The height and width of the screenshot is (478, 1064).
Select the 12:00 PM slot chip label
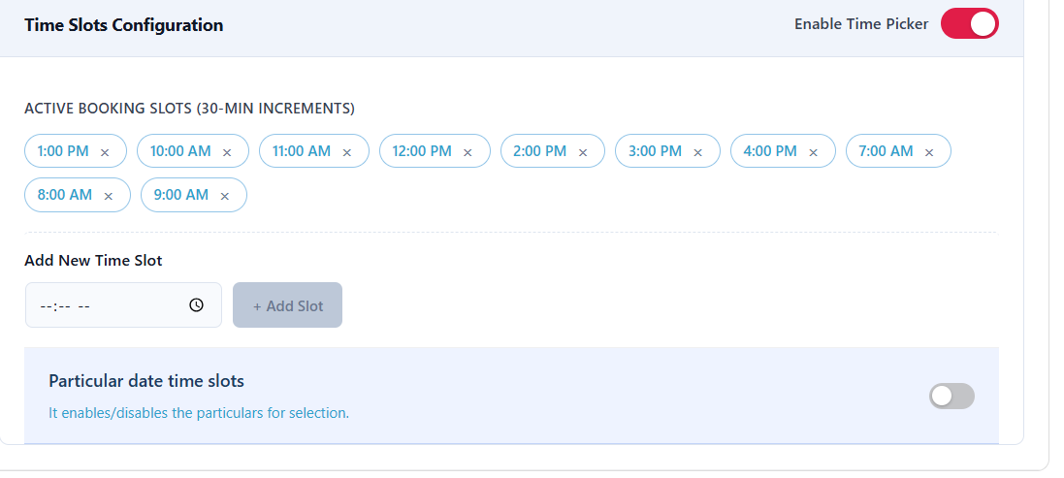click(x=422, y=151)
